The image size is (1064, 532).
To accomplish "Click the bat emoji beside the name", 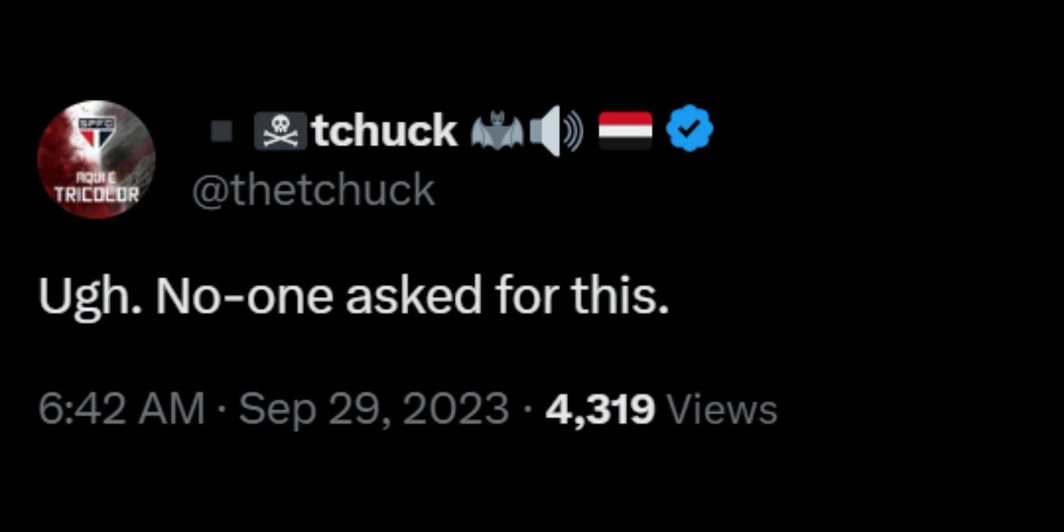I will [x=497, y=131].
